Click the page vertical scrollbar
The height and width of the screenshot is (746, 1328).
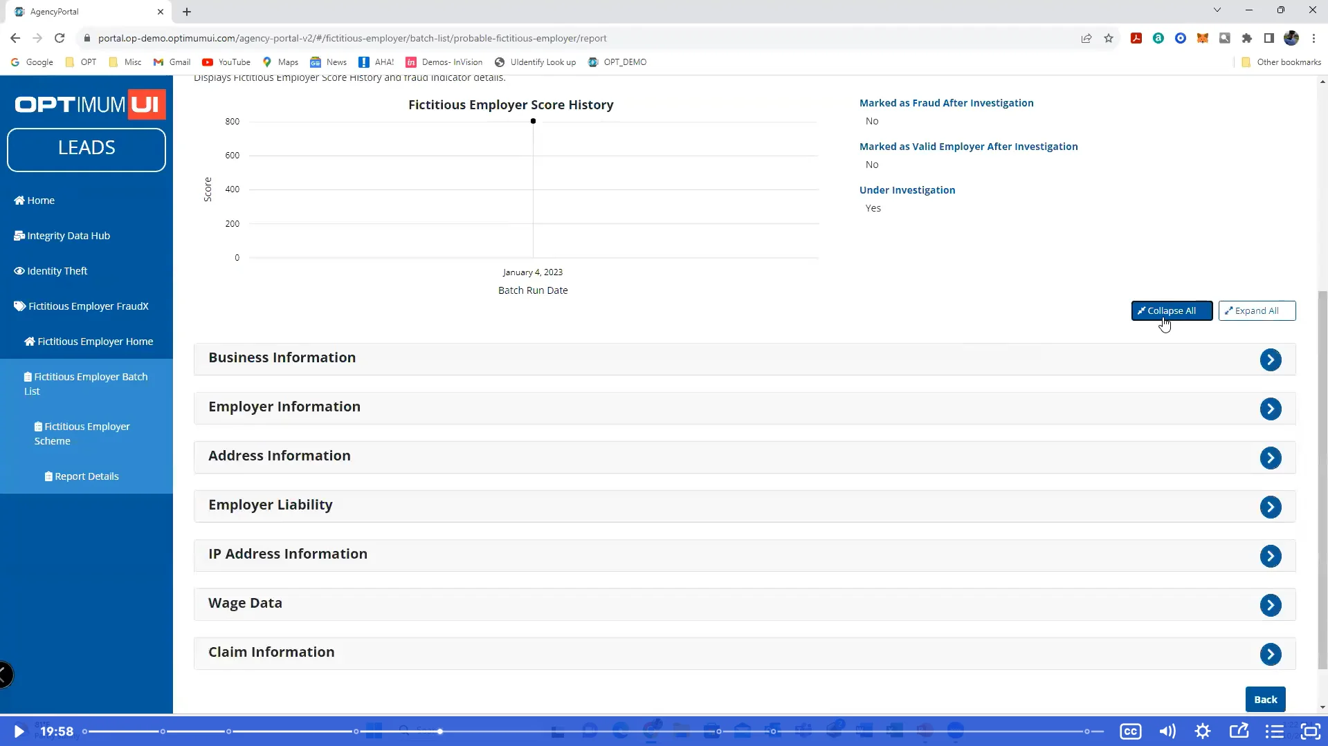(1322, 480)
